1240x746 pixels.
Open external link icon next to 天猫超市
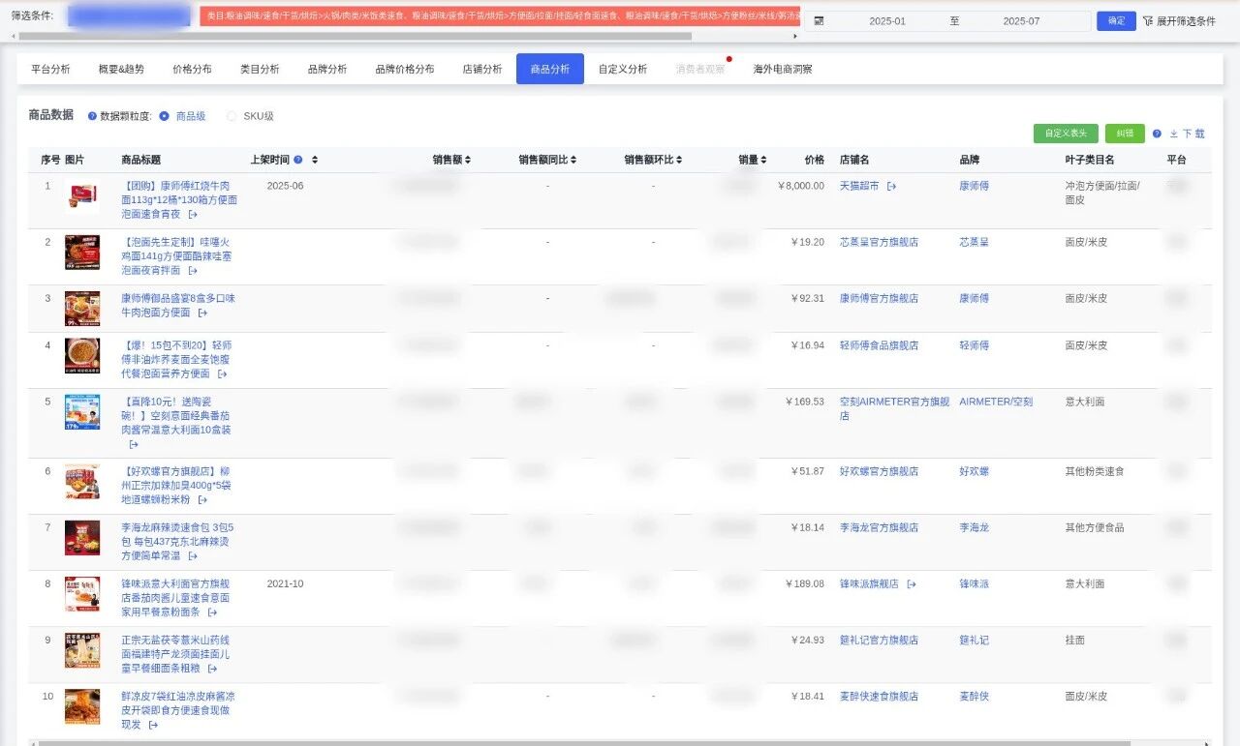(x=891, y=186)
